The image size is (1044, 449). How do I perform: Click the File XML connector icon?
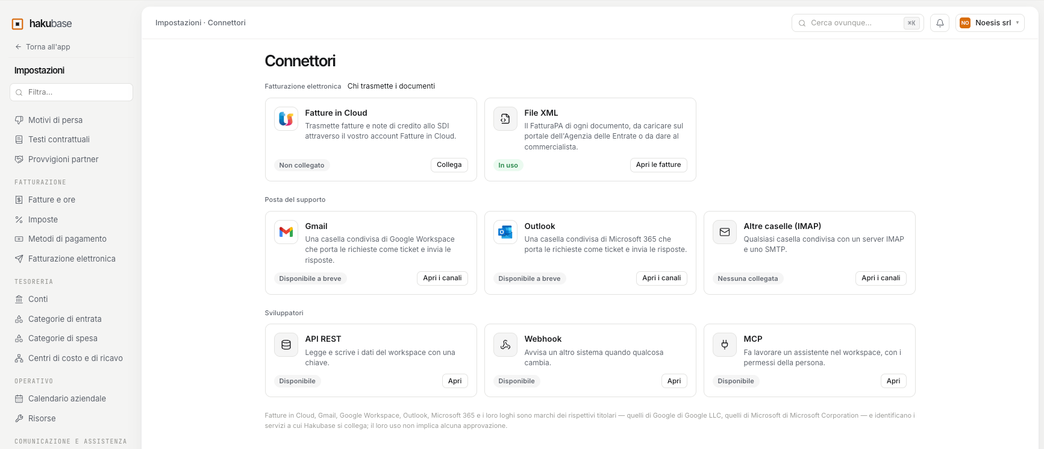[x=505, y=119]
